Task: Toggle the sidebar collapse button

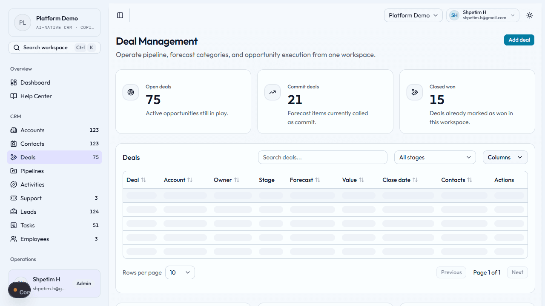Action: (x=120, y=15)
